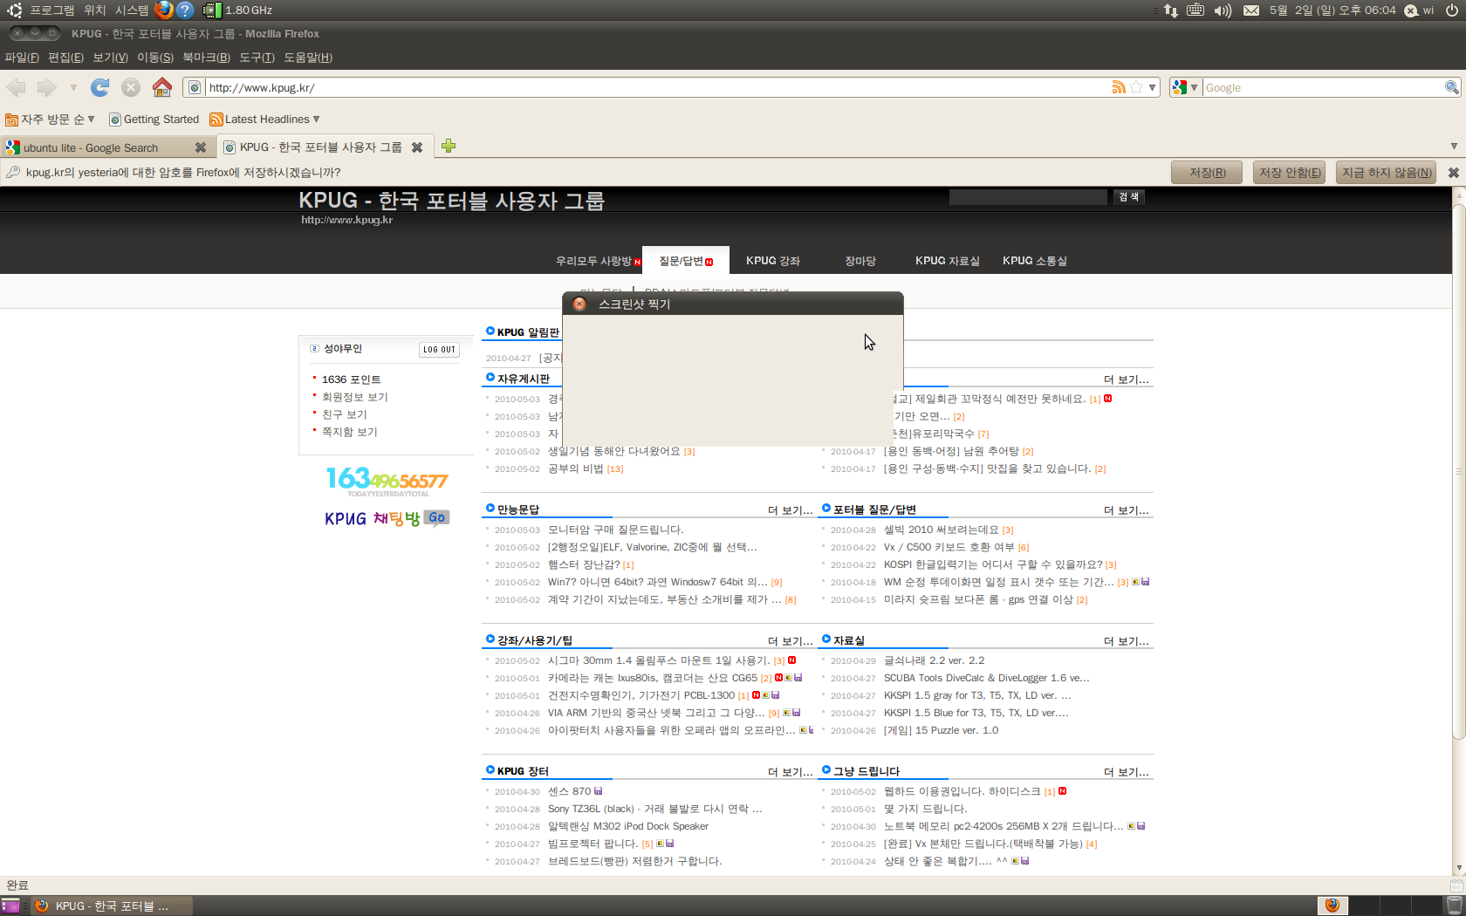Image resolution: width=1466 pixels, height=916 pixels.
Task: Click the KPUG site search input field
Action: coord(1028,197)
